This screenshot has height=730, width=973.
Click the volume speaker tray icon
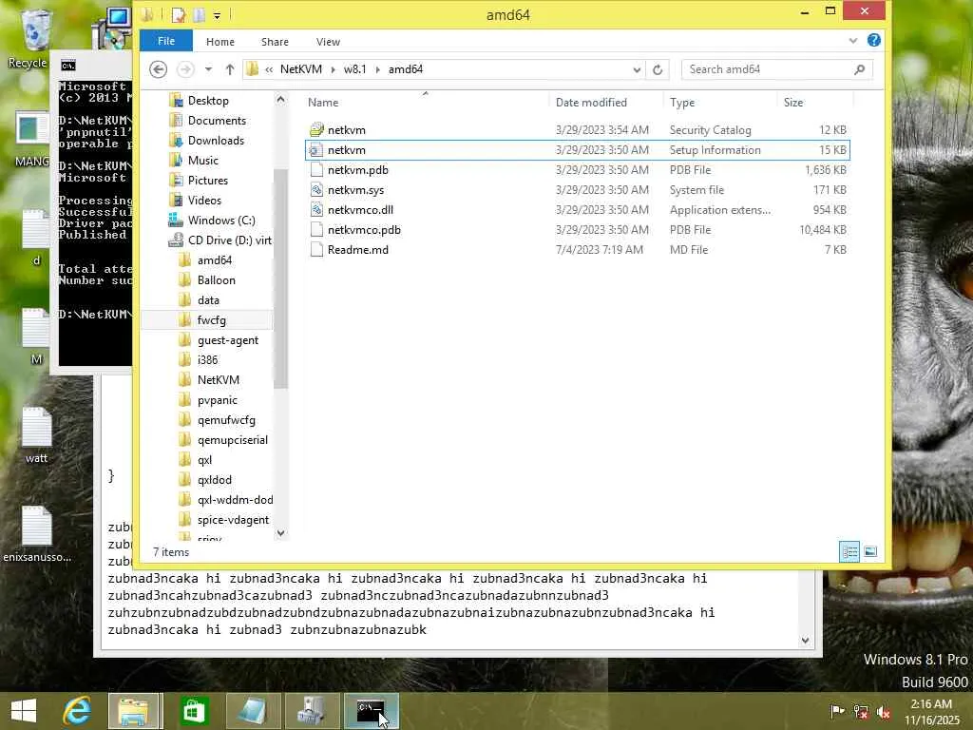(x=884, y=711)
